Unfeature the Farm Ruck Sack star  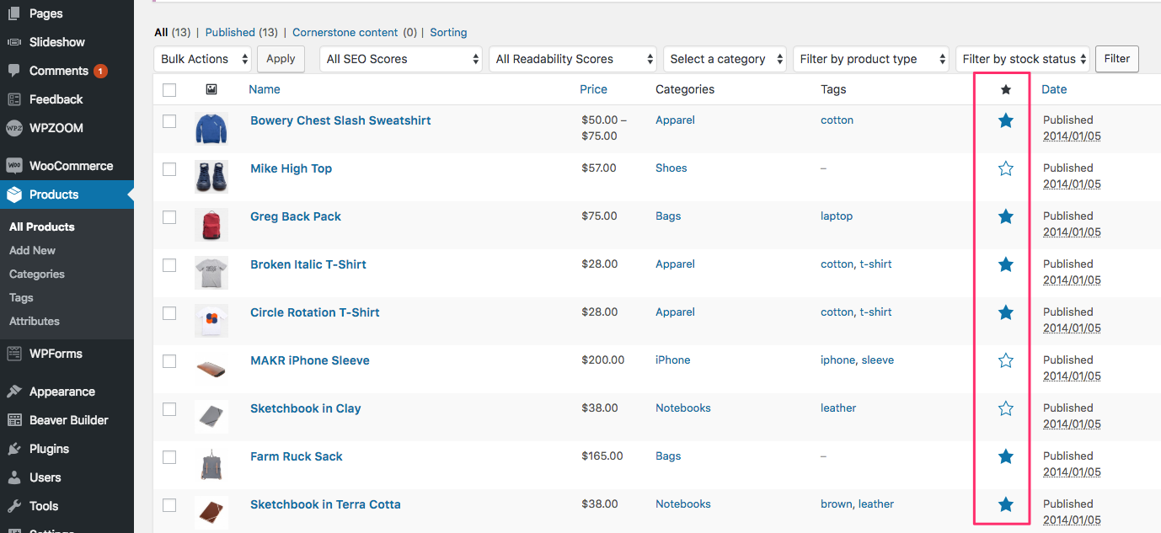[x=1005, y=456]
